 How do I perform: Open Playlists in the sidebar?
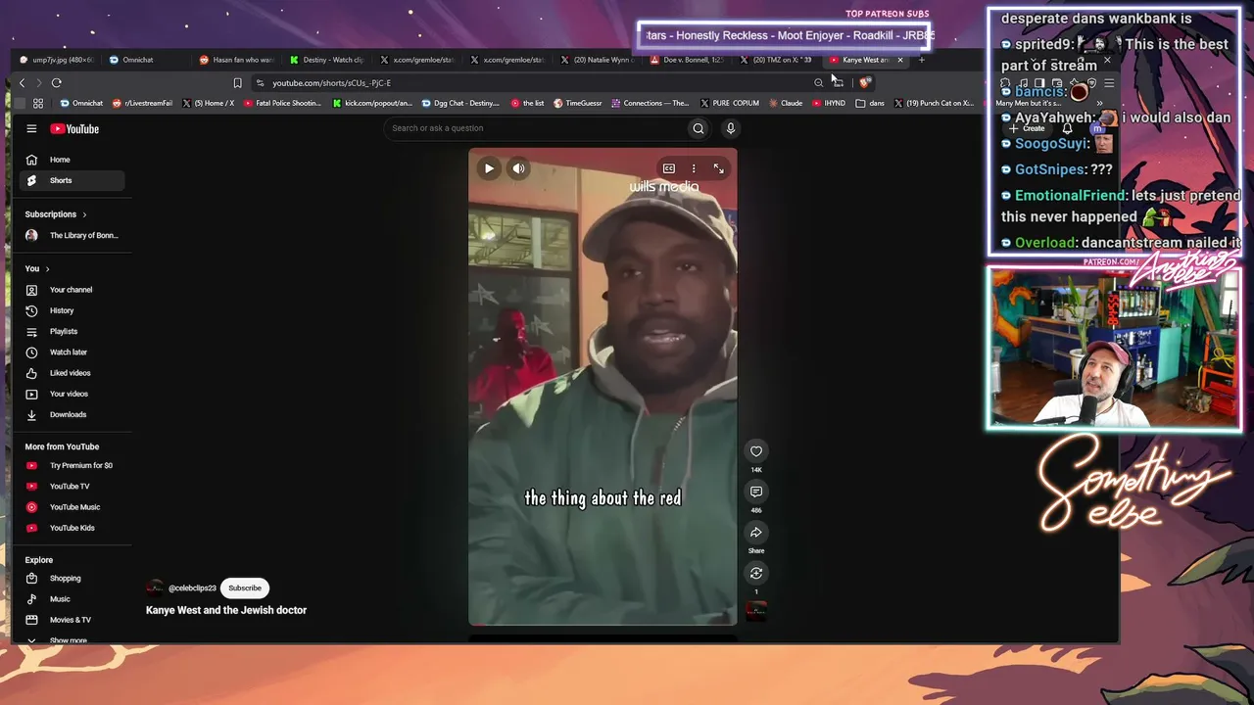point(72,331)
